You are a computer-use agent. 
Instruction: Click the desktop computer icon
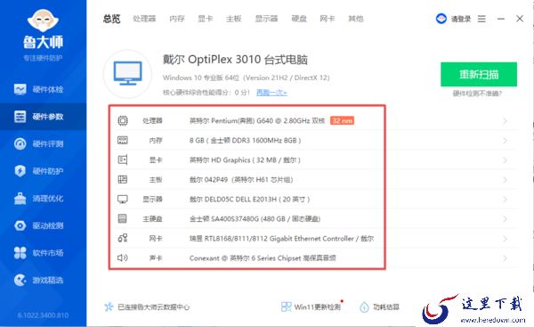click(127, 73)
